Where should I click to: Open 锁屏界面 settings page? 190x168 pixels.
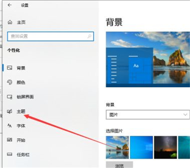[25, 97]
